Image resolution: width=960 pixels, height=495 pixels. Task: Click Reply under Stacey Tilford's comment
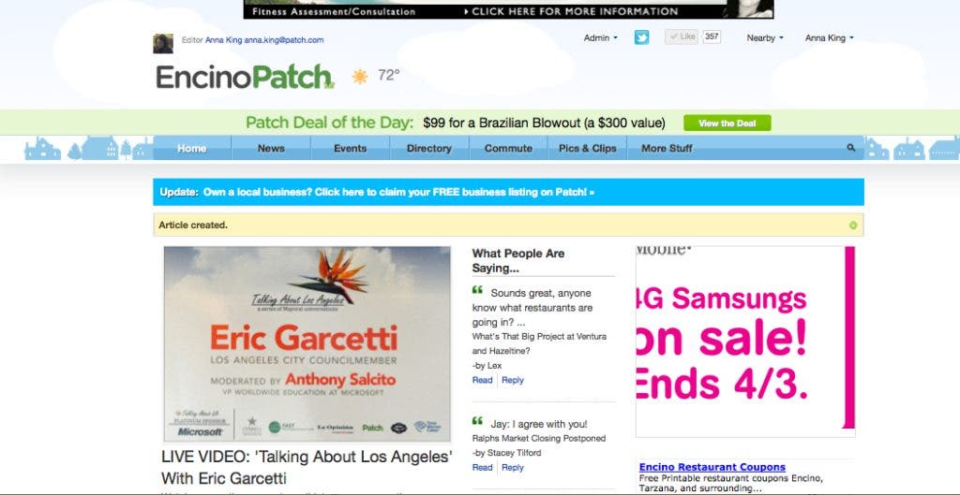(513, 468)
